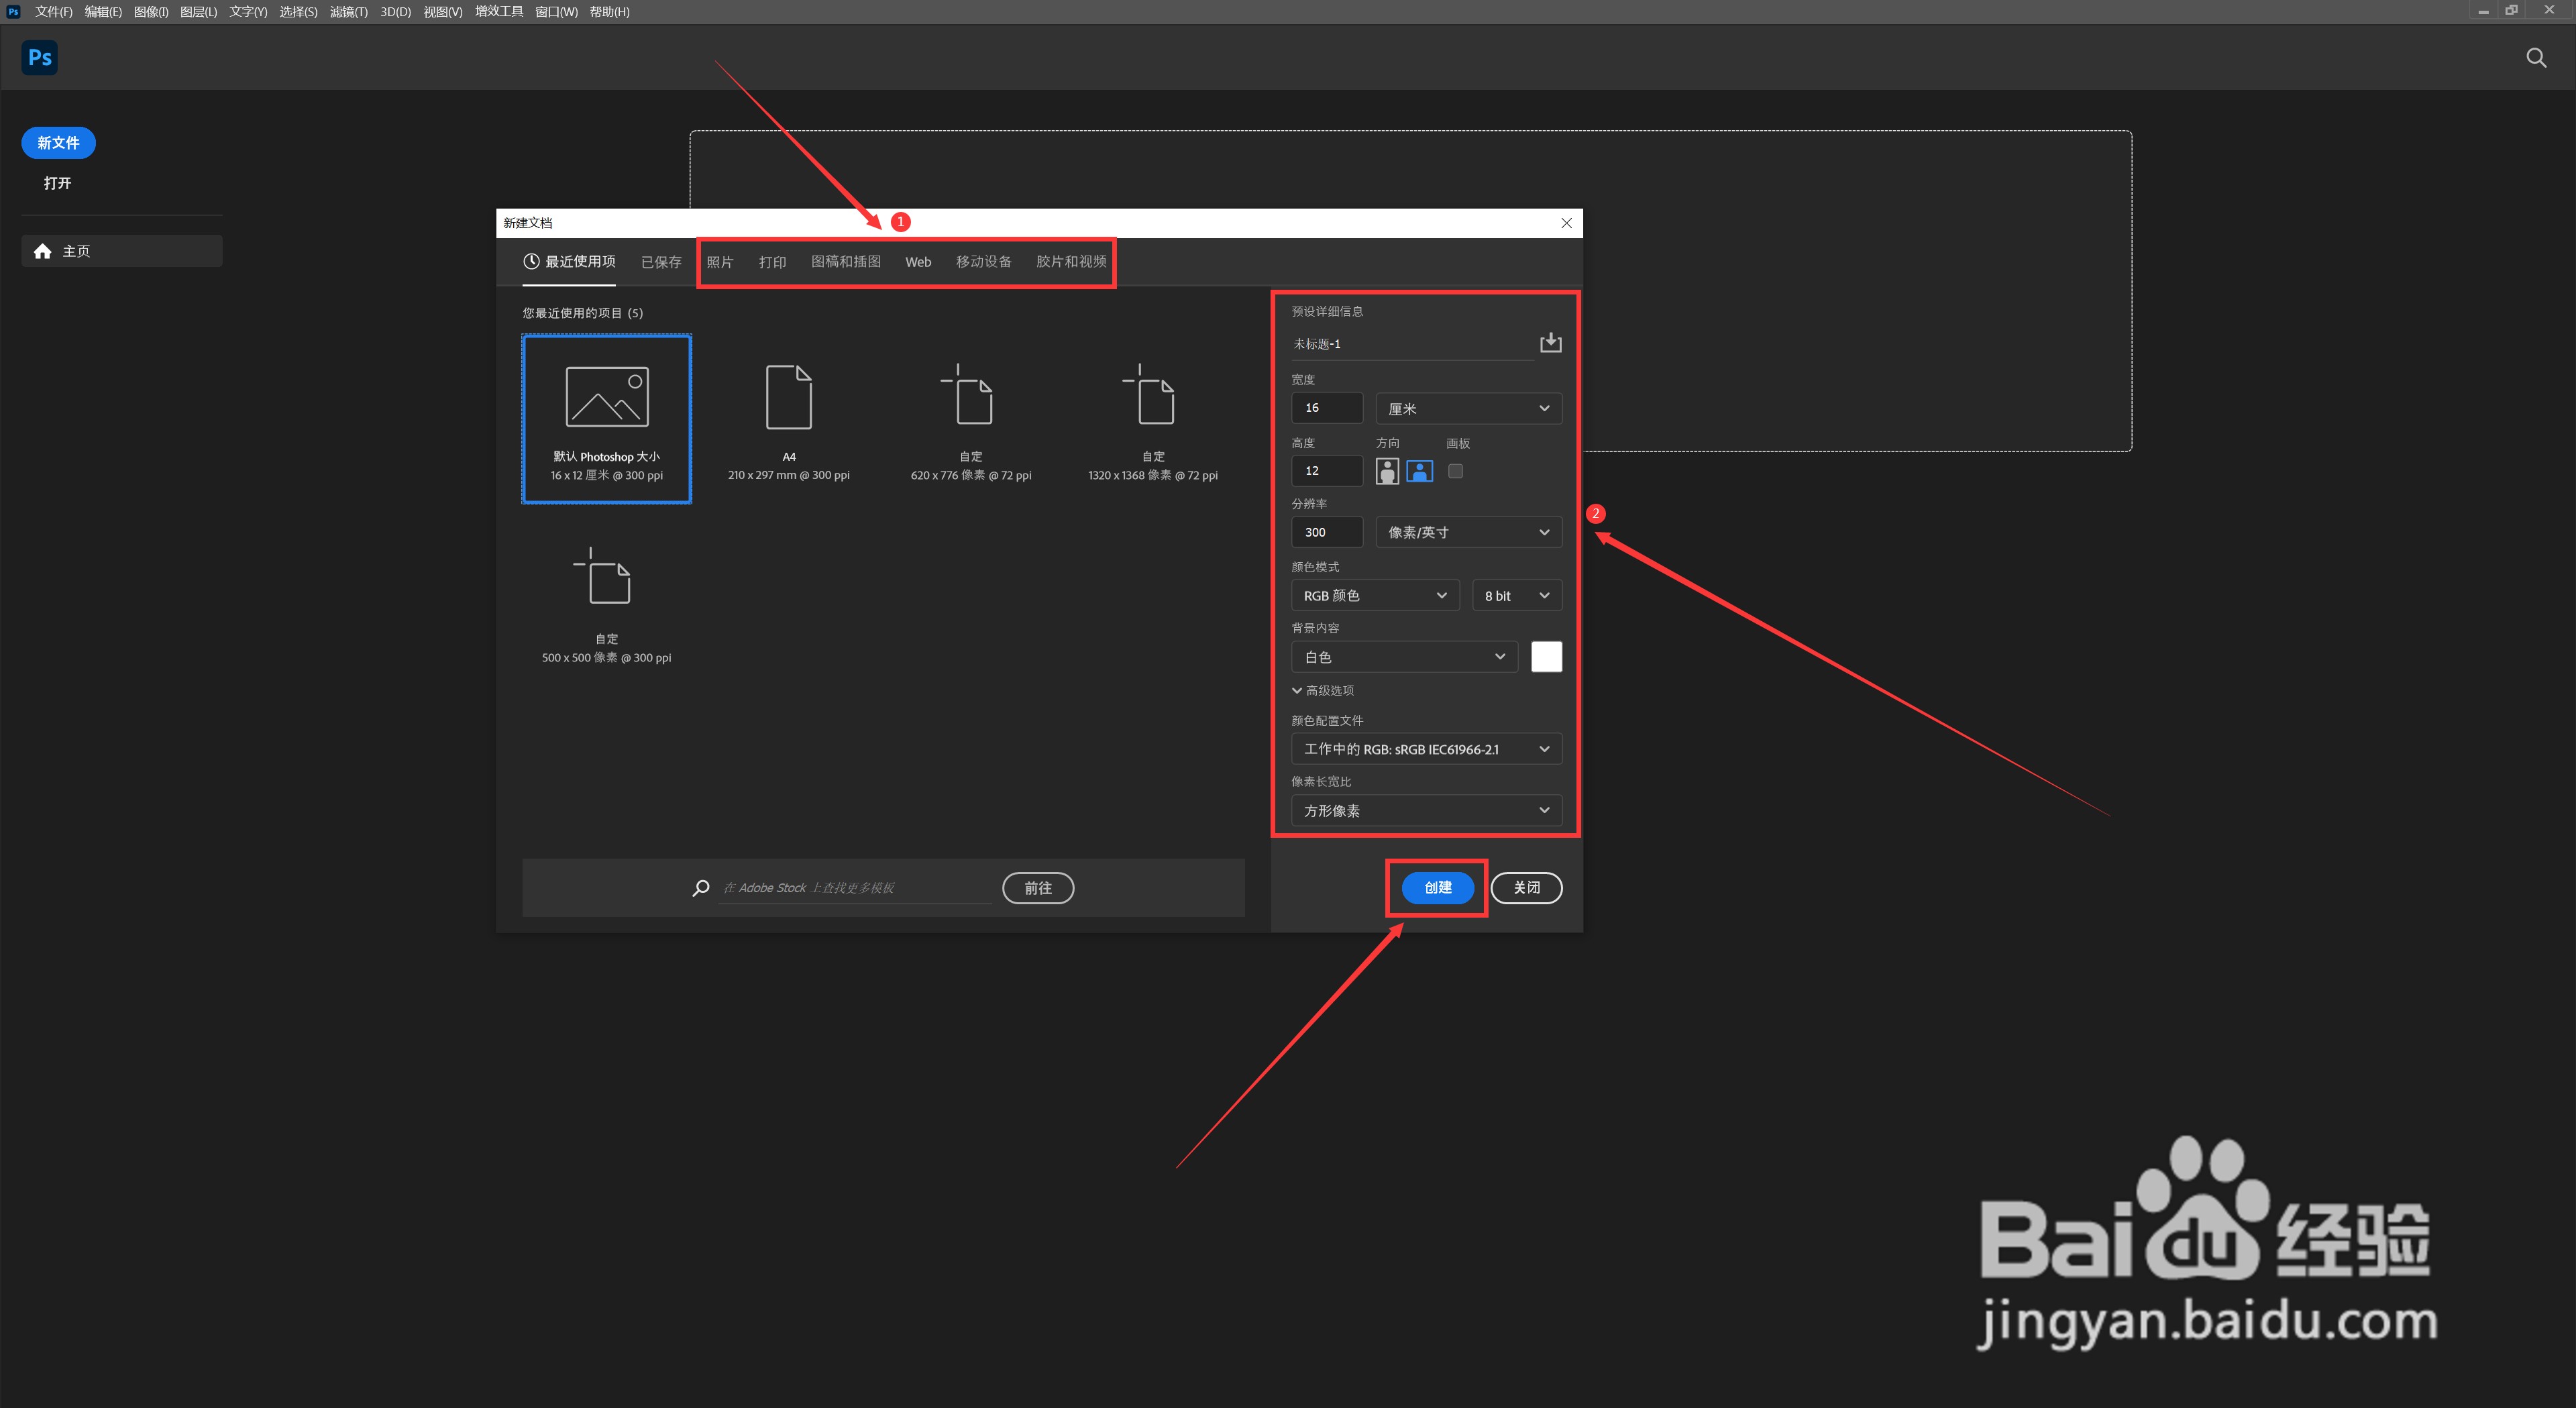The width and height of the screenshot is (2576, 1408).
Task: Open the 增效工具 menu
Action: [x=499, y=12]
